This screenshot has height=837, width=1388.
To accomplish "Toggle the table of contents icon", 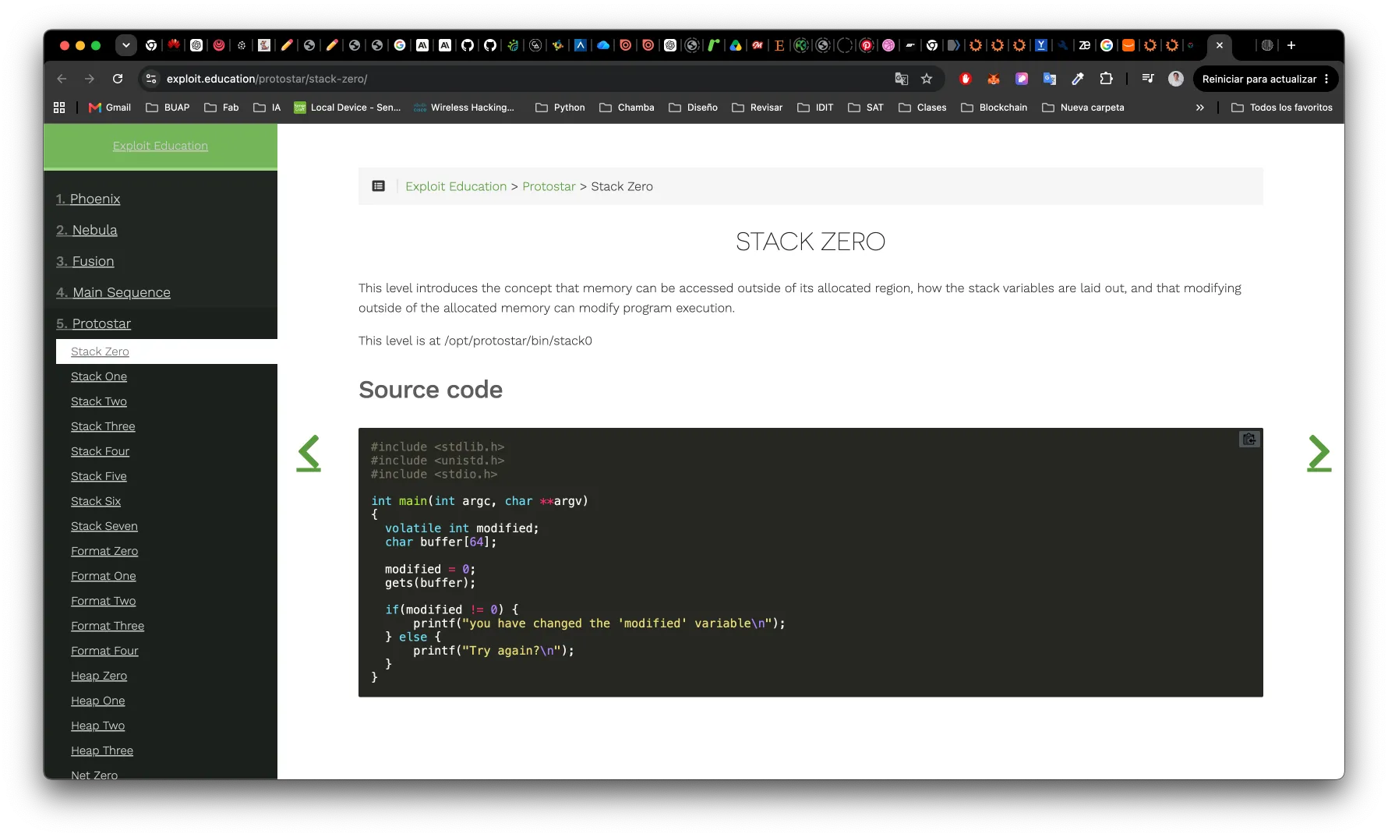I will click(379, 186).
